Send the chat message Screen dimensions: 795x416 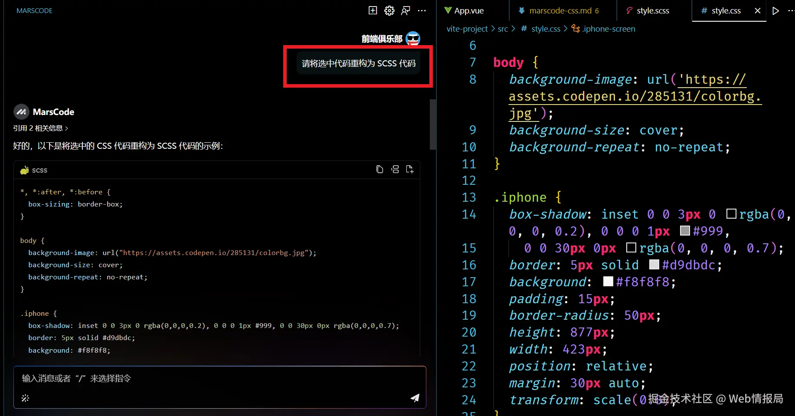pyautogui.click(x=415, y=398)
